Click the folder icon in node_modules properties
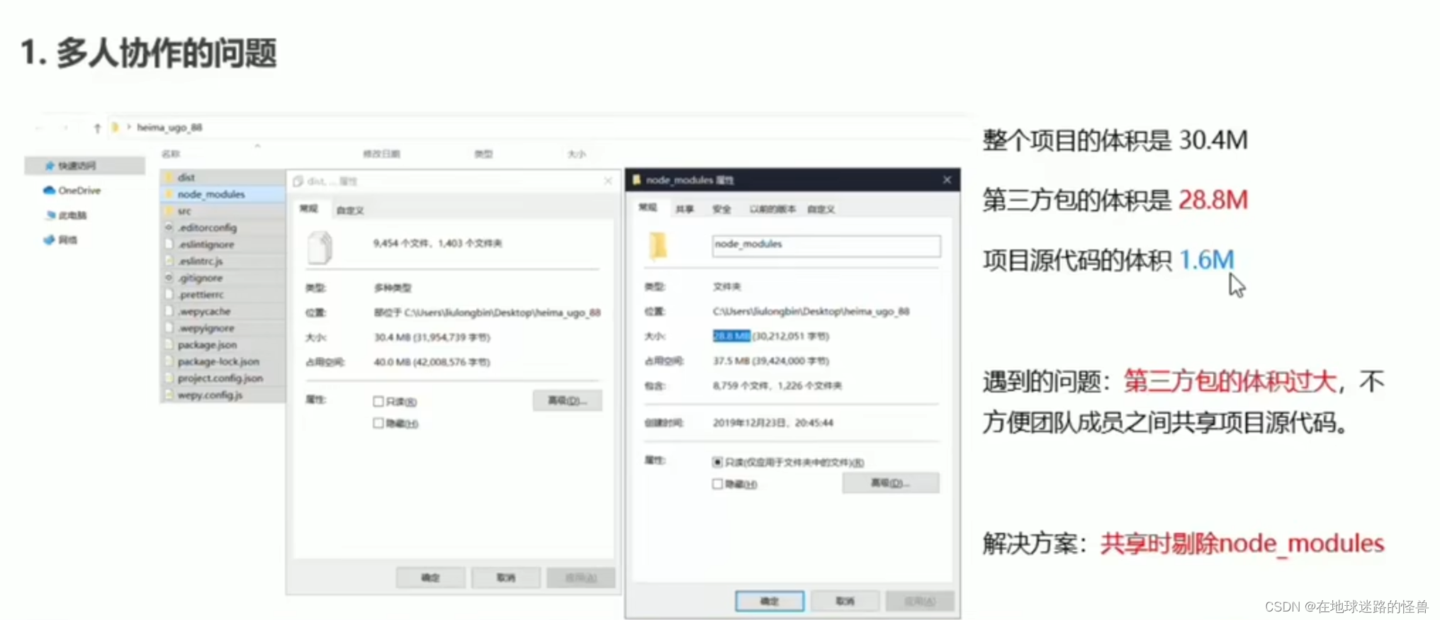 pyautogui.click(x=658, y=245)
